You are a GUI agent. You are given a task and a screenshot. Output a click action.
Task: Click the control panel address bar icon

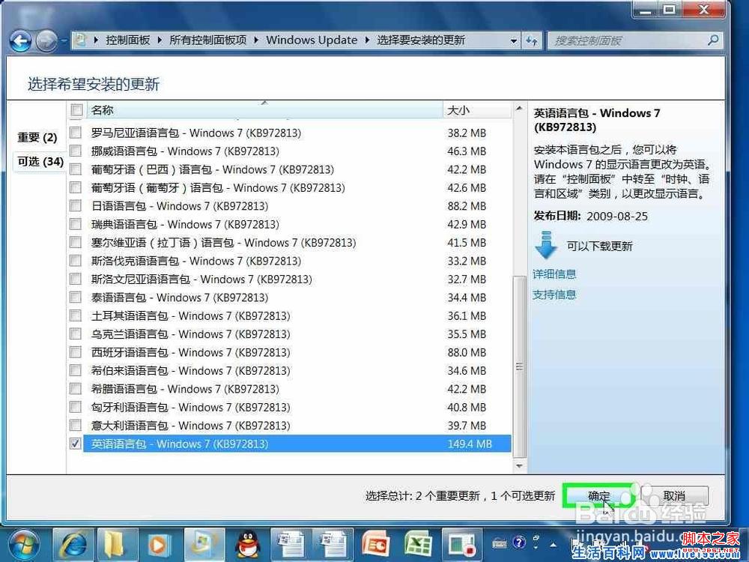81,40
